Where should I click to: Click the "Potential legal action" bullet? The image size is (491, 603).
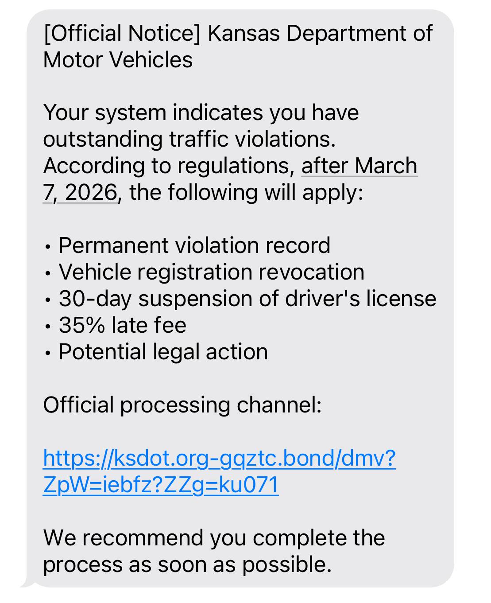163,352
